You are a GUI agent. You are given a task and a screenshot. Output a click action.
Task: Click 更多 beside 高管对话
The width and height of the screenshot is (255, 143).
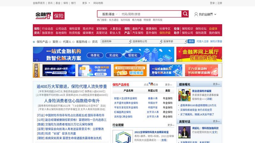216,121
